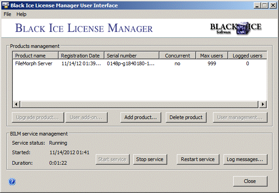Click the Start service button
Screen dimensions: 279x193
[x=112, y=159]
